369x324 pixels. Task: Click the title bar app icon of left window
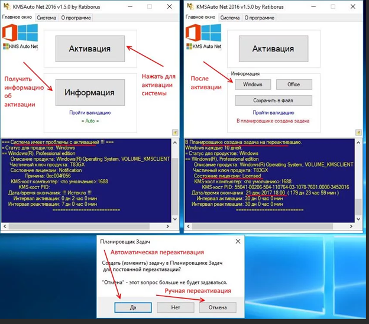[x=7, y=6]
